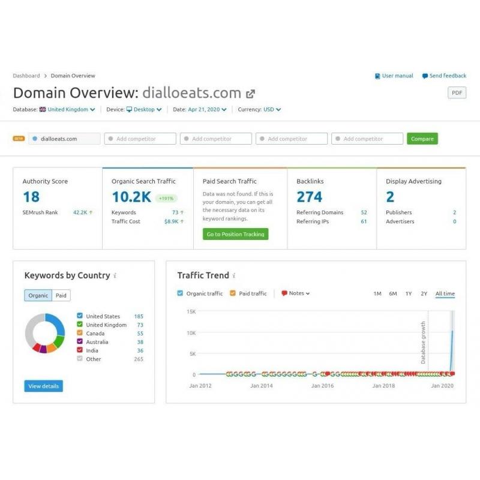Image resolution: width=480 pixels, height=480 pixels.
Task: Uncheck the Australia country checkbox
Action: coord(80,341)
